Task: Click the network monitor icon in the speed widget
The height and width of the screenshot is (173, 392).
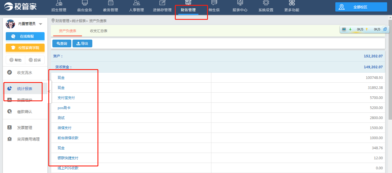Action: coord(344,29)
